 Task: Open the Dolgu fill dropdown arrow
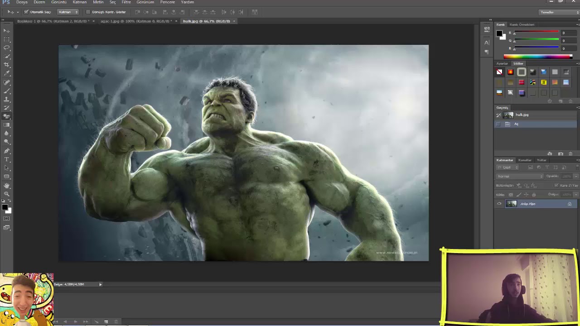click(576, 195)
